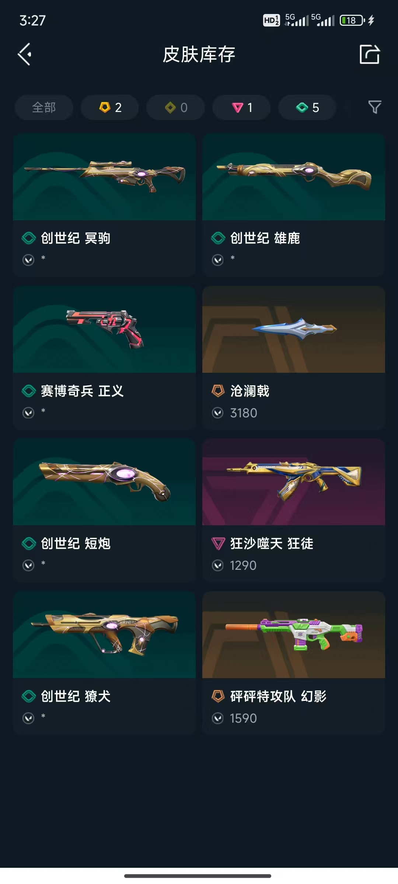The width and height of the screenshot is (398, 884).
Task: Tap the bottom home indicator bar
Action: 198,876
